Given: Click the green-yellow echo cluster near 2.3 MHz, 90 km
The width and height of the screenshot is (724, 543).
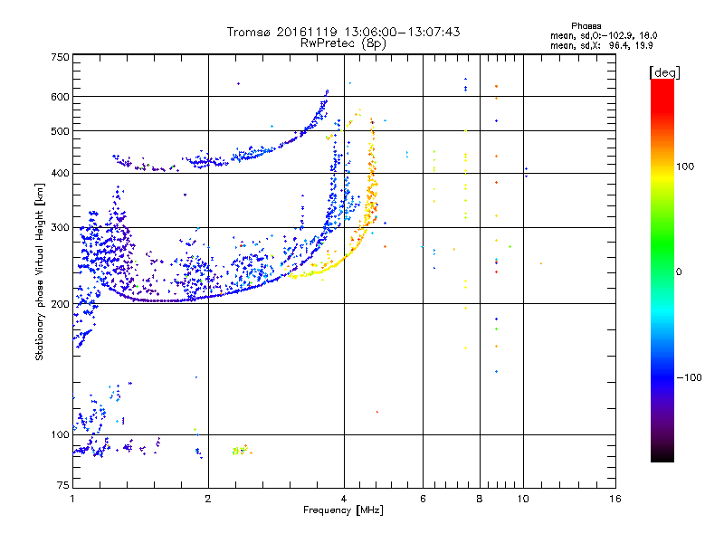Looking at the screenshot, I should click(241, 450).
